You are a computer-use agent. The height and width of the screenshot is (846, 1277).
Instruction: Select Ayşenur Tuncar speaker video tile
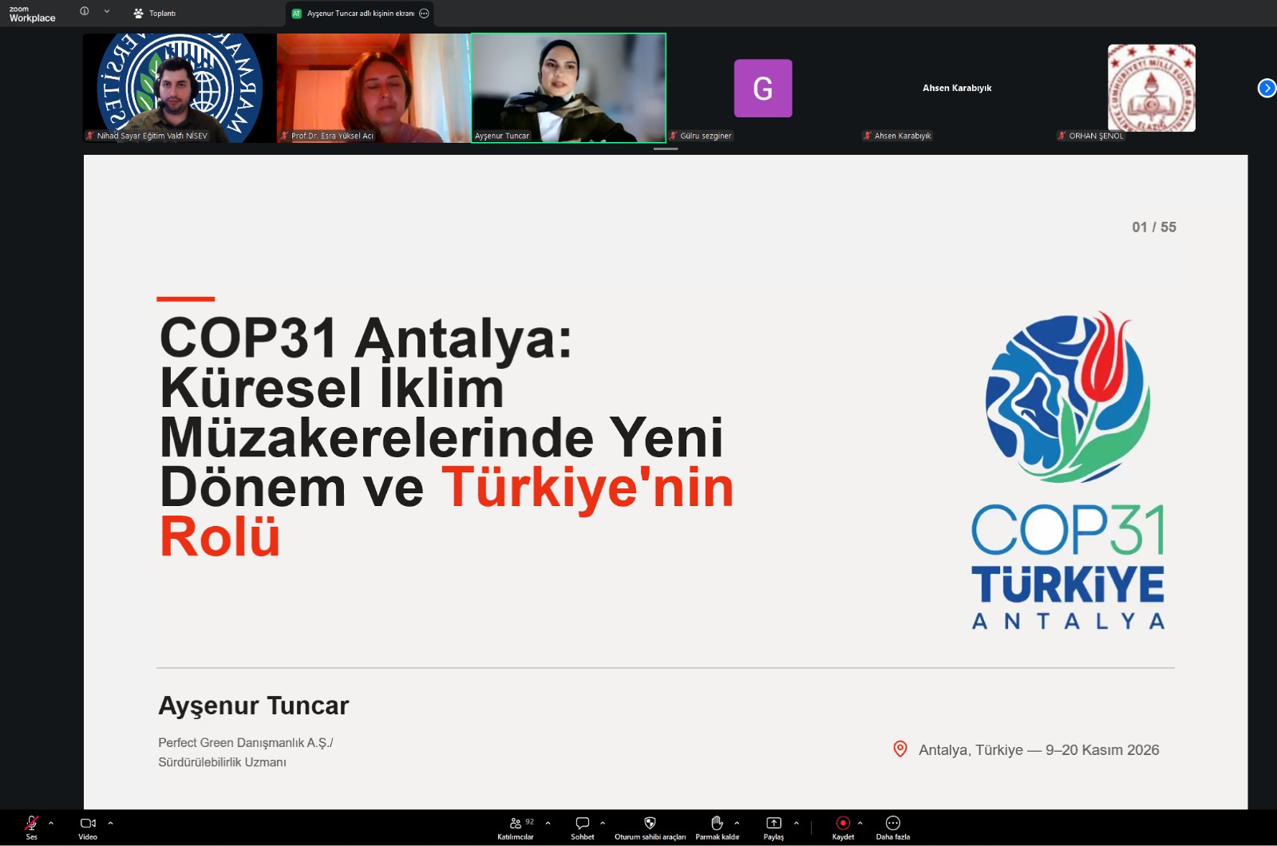click(x=568, y=88)
